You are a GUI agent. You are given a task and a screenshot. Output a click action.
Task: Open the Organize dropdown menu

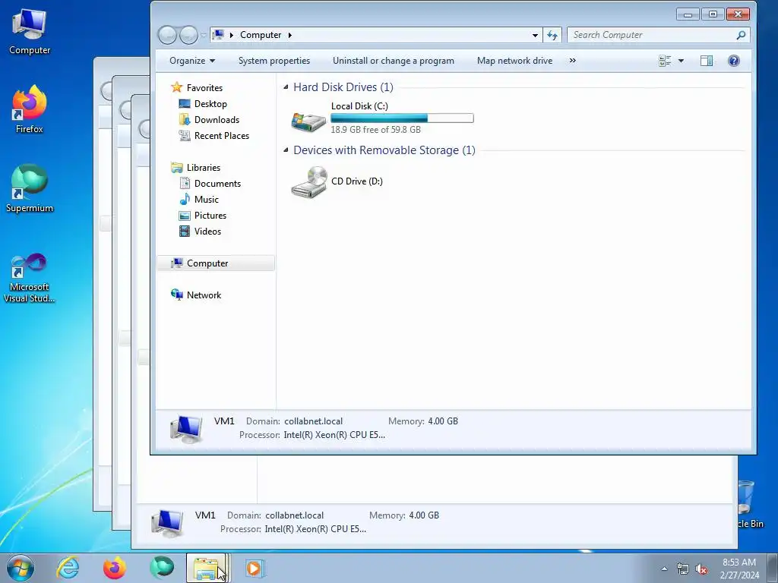click(x=192, y=61)
